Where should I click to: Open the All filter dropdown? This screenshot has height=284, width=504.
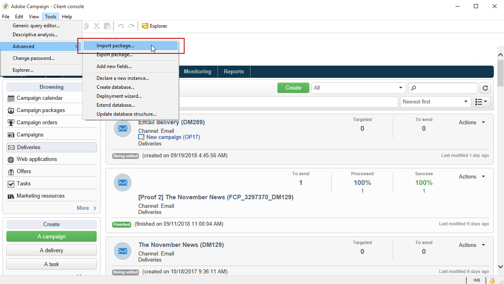tap(359, 88)
